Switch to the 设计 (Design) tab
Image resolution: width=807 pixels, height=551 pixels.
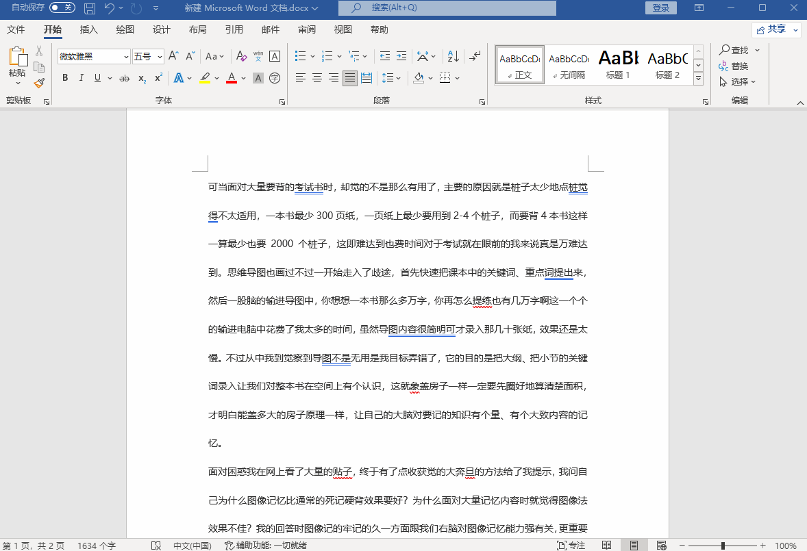(161, 30)
